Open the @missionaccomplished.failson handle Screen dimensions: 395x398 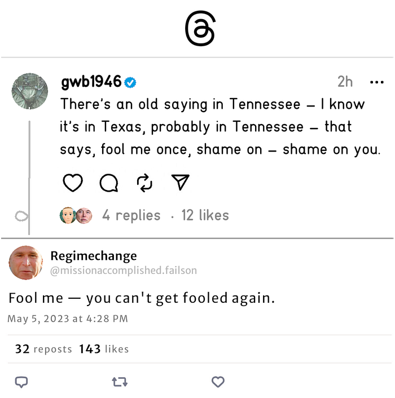point(124,271)
